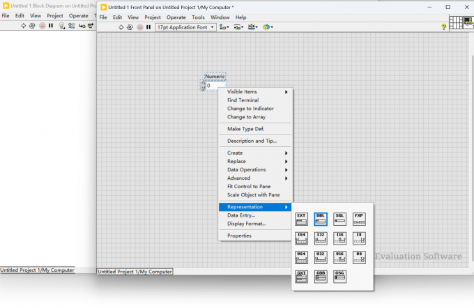Click the connector pane grid icon

(456, 22)
